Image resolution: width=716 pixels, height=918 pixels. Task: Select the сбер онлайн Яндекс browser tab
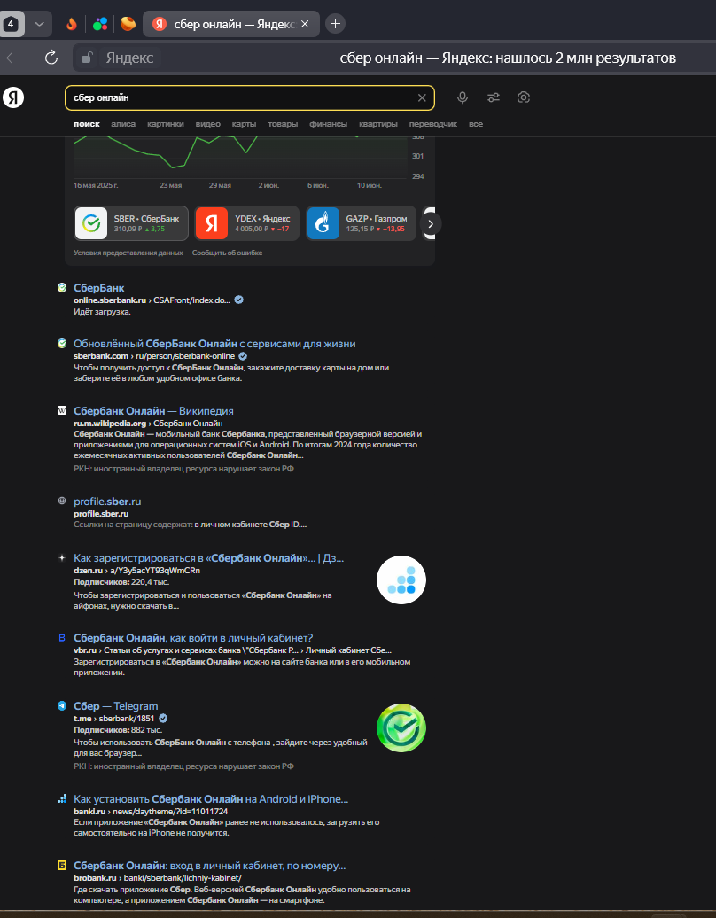pos(231,24)
